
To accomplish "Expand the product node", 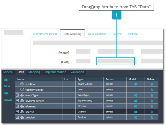I will click(x=17, y=117).
